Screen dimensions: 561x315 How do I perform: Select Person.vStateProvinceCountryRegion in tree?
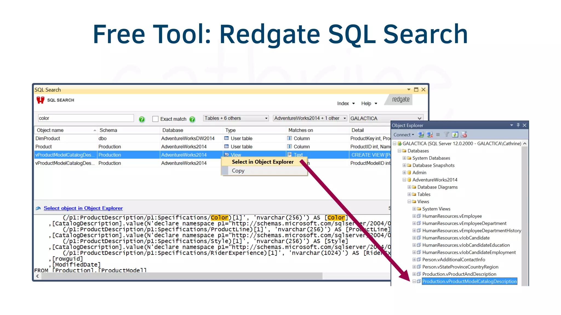tap(460, 267)
